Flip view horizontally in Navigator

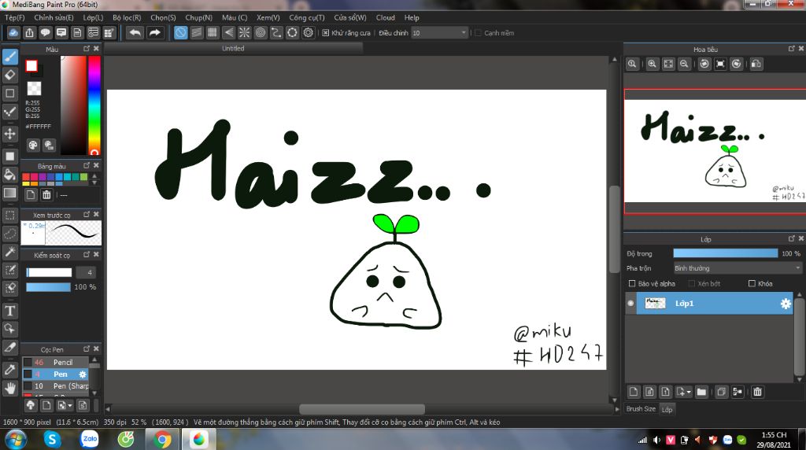tap(756, 65)
